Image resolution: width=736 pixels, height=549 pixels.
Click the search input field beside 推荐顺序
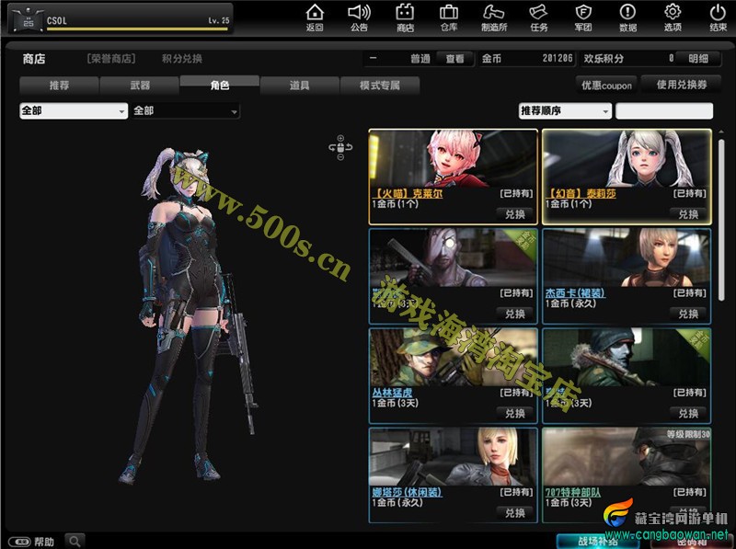(x=663, y=111)
